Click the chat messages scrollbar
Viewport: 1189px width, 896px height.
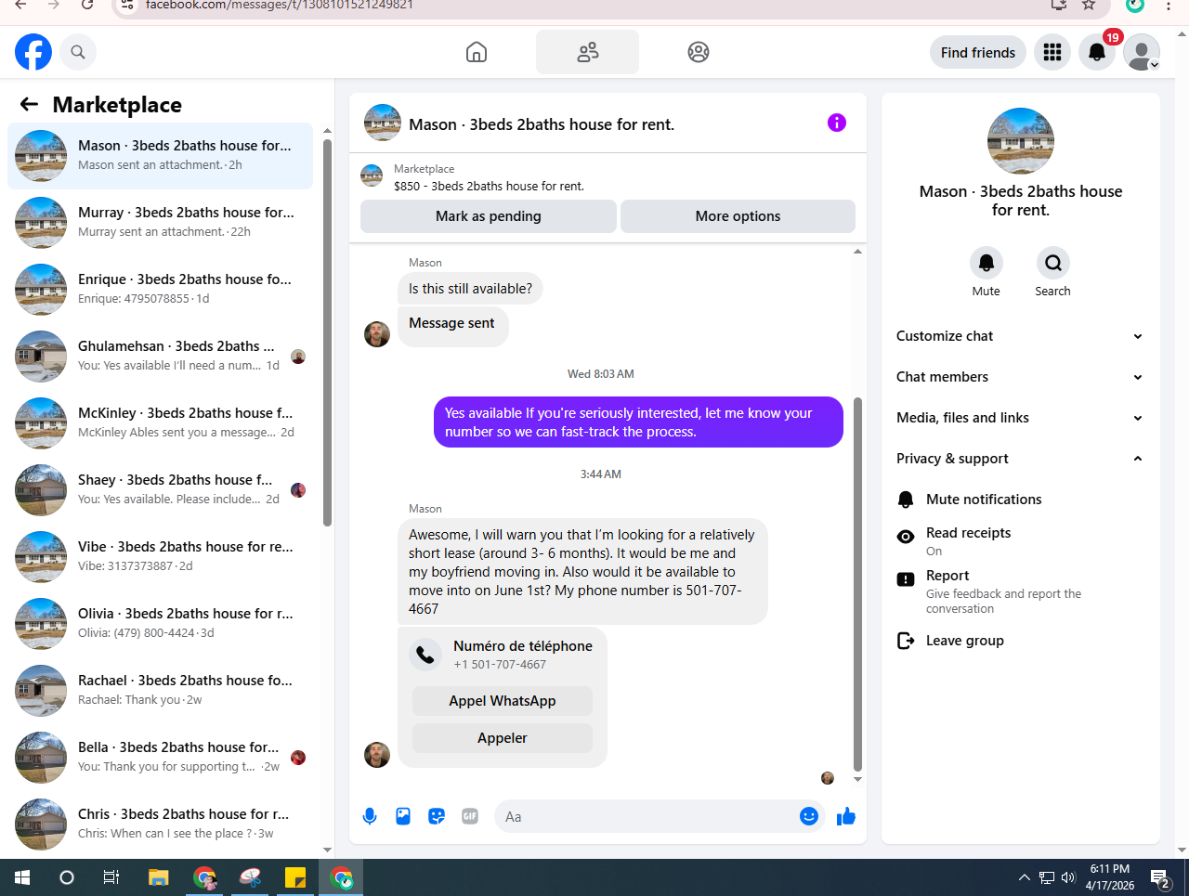point(857,585)
